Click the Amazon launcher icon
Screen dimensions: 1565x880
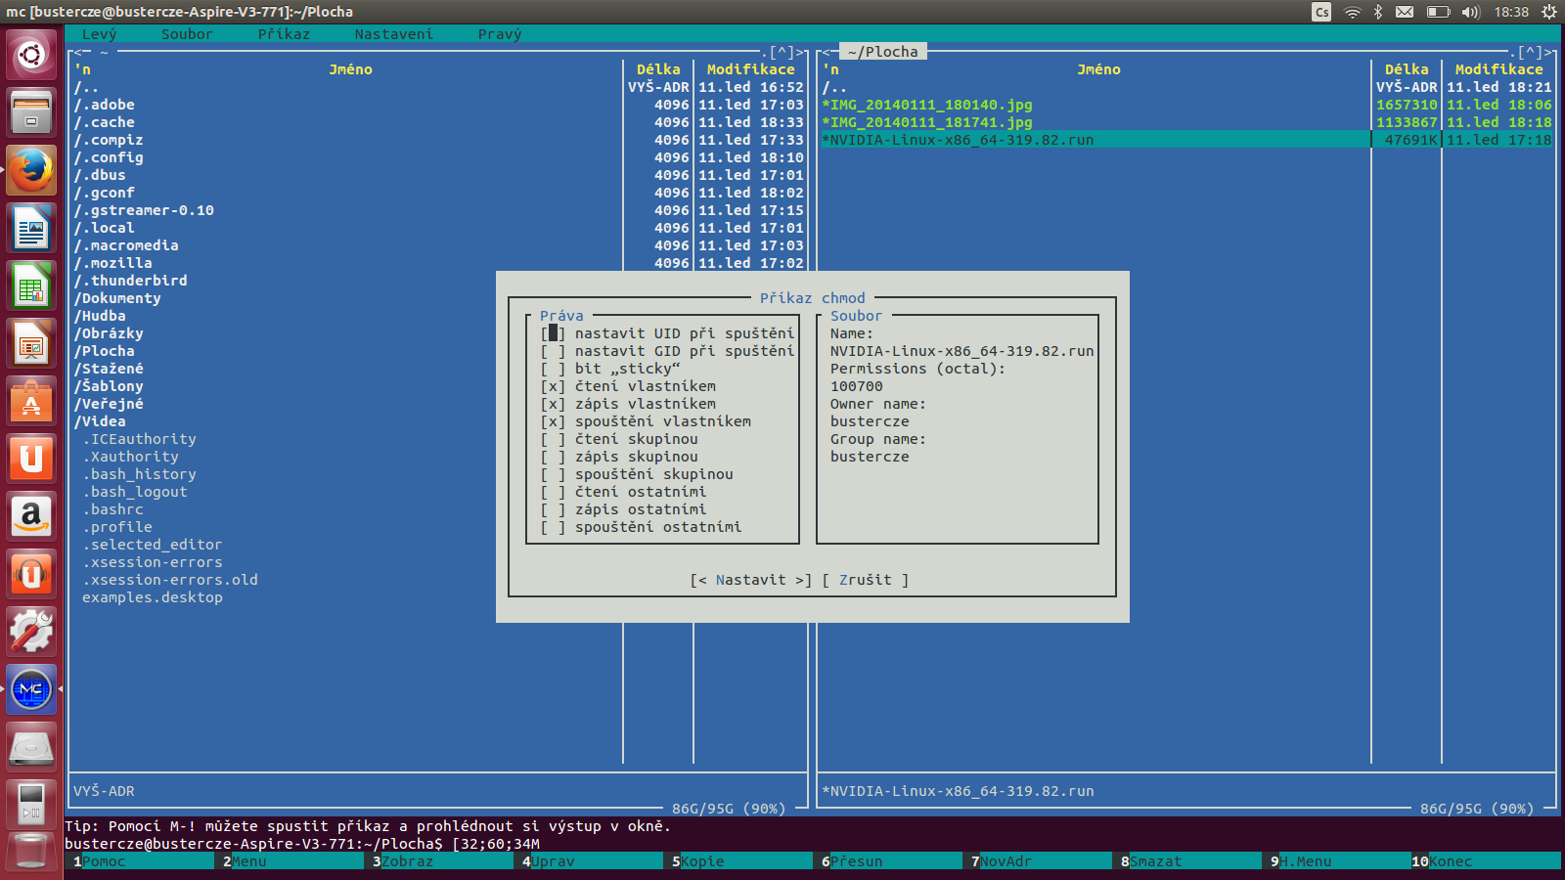pos(31,516)
